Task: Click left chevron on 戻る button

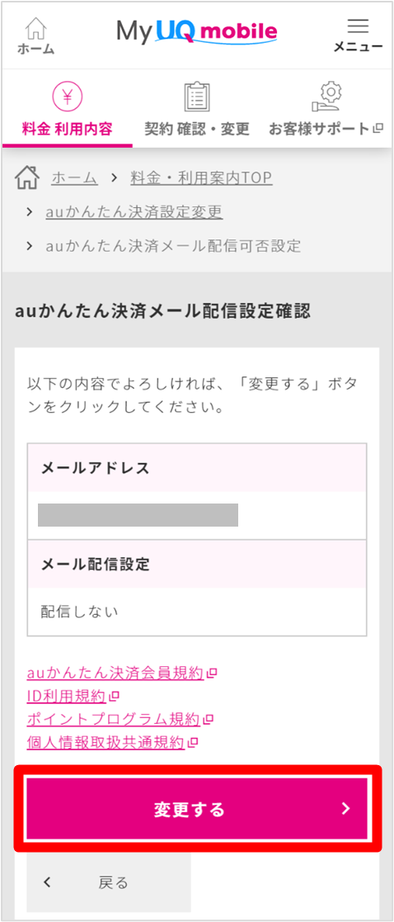Action: (x=48, y=882)
